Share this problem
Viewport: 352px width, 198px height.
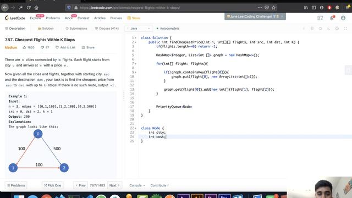pyautogui.click(x=88, y=47)
